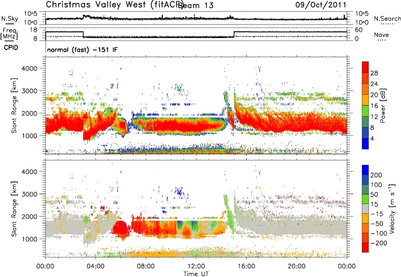Select the 'N.Sky' legend label

pos(10,18)
